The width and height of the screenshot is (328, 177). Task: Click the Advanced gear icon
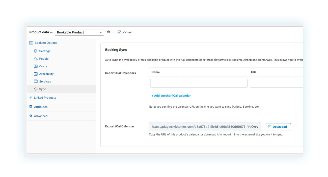pos(31,116)
